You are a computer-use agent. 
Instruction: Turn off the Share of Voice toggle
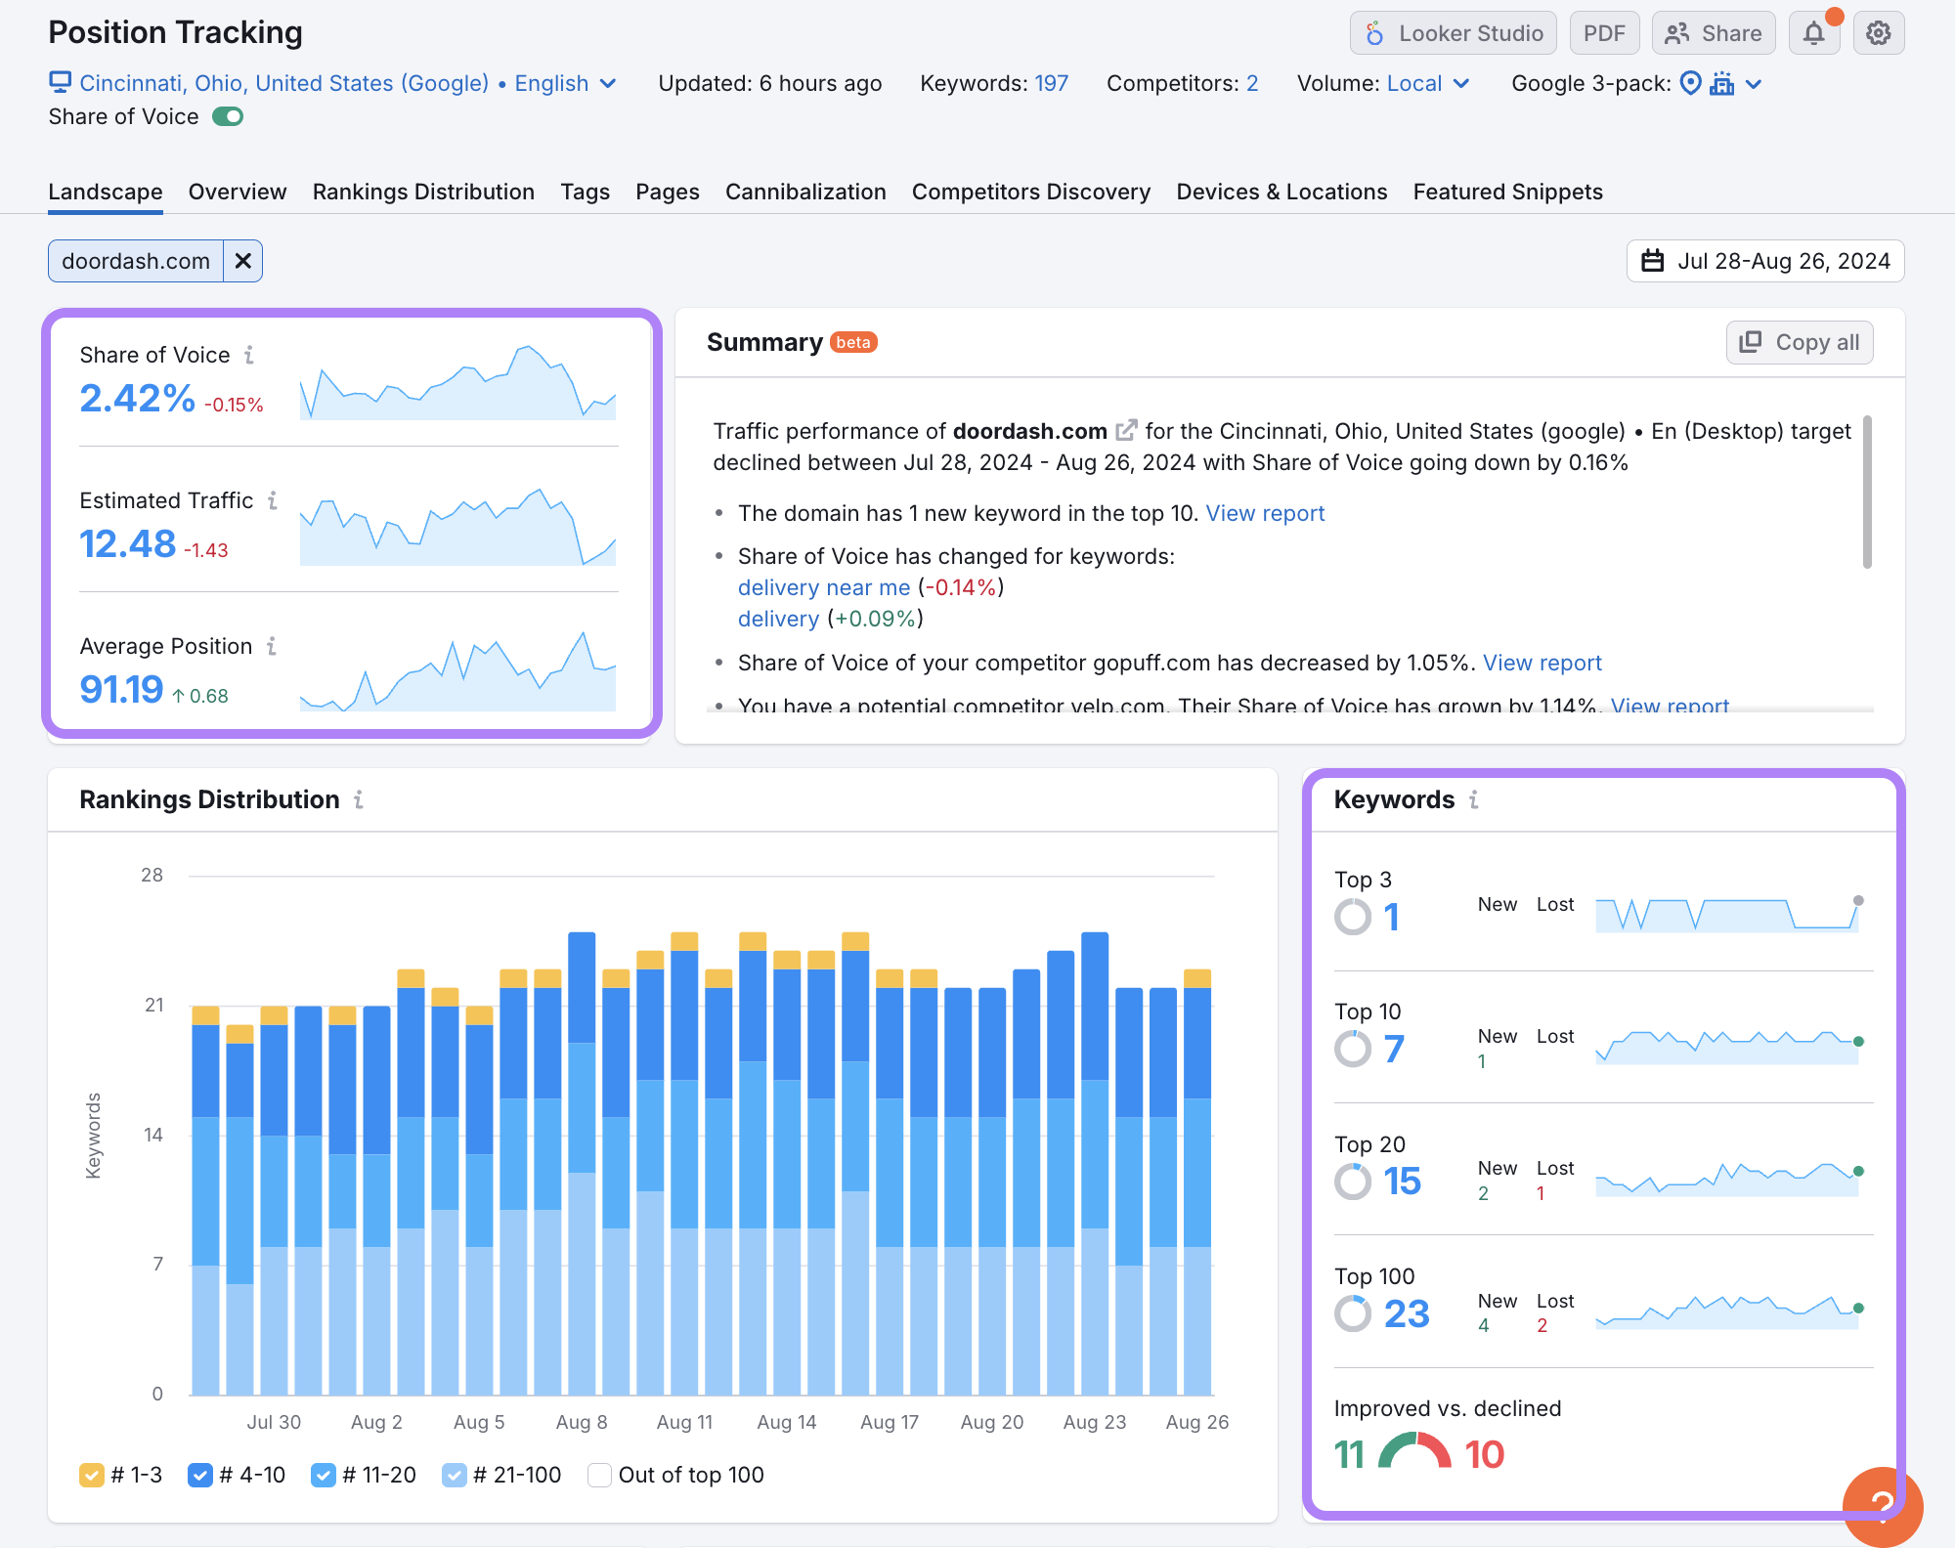[228, 116]
